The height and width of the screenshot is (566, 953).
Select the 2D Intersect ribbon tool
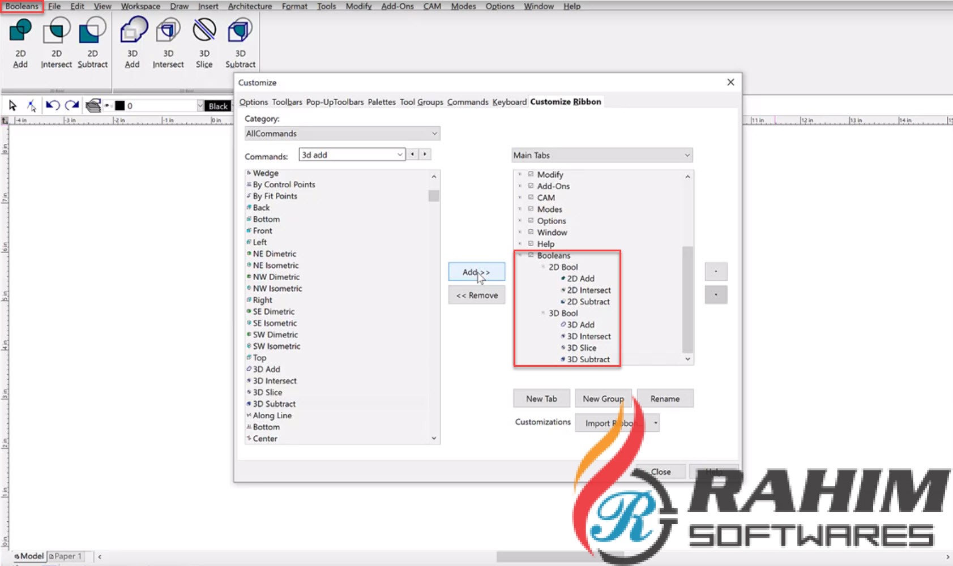(x=56, y=44)
